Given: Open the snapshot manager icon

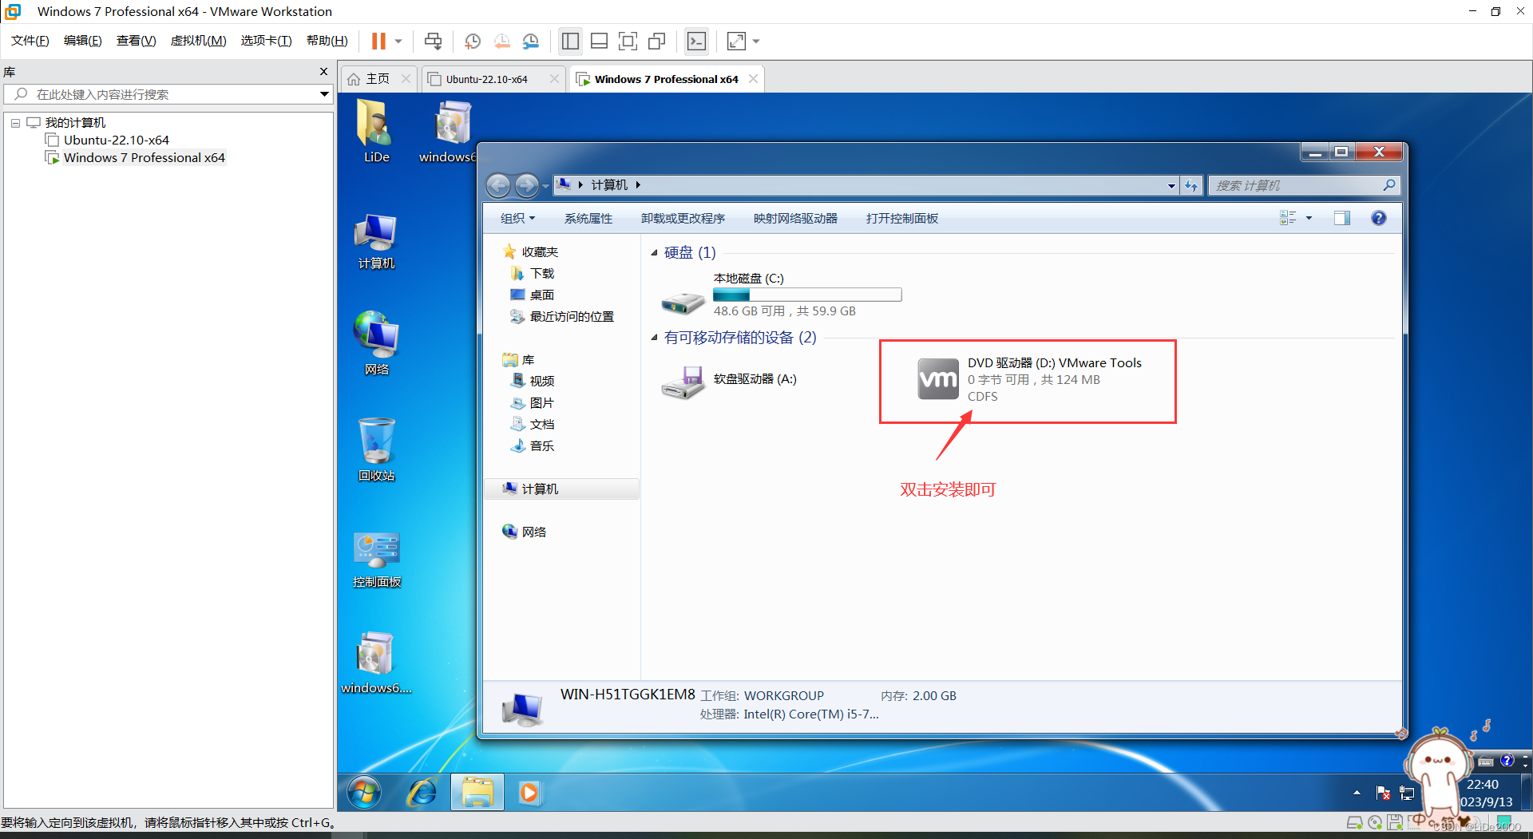Looking at the screenshot, I should click(530, 41).
